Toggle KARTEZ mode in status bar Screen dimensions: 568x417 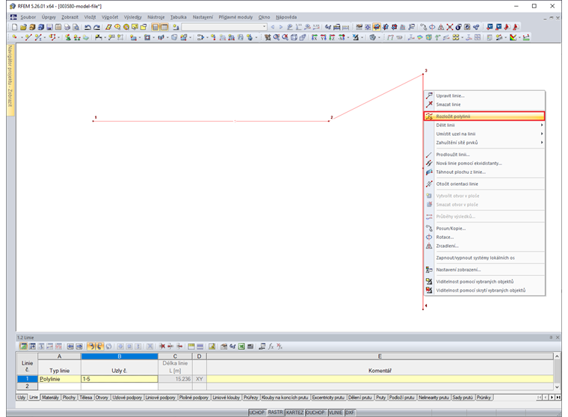coord(295,413)
